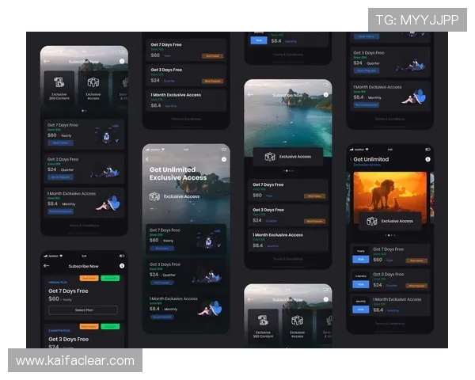The width and height of the screenshot is (475, 380).
Task: Tap orange tag above Get 7 Days Free near Select Plan
Action: click(89, 278)
